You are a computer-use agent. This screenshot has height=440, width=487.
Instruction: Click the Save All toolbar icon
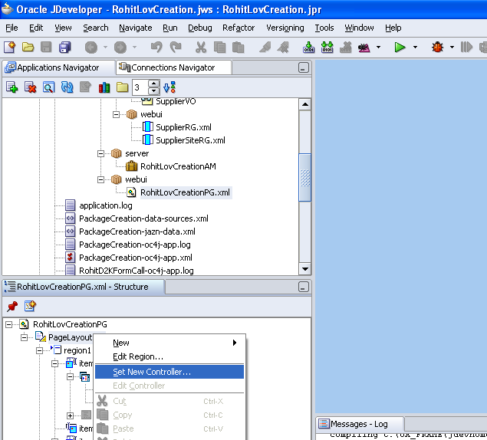[65, 48]
